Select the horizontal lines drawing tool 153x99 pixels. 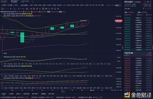click(19, 9)
